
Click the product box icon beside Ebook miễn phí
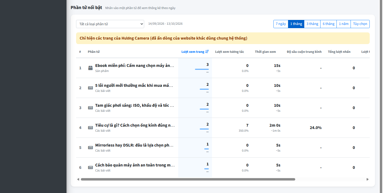[90, 68]
